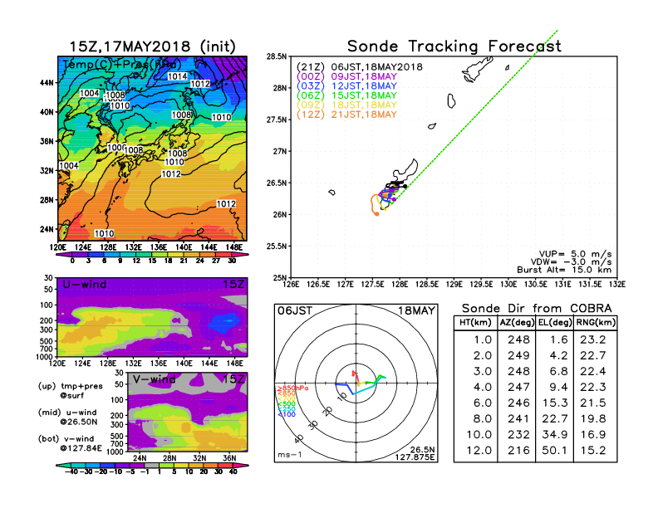Screen dimensions: 658x508
Task: Click the "Sonde Dir from COBRA" table title
Action: coord(537,309)
